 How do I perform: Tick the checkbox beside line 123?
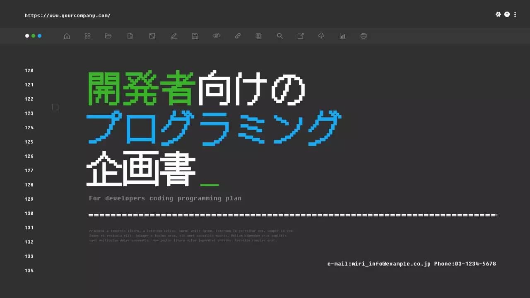click(x=55, y=107)
